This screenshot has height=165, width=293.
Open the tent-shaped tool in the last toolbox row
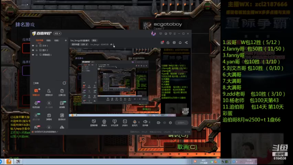[62, 127]
